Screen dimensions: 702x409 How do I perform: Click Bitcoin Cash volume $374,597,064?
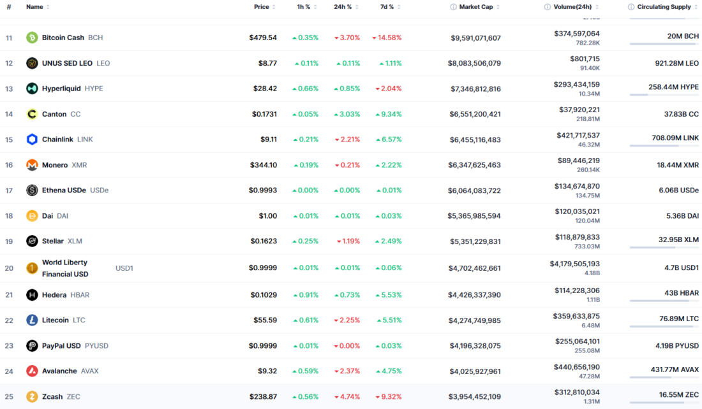click(577, 34)
